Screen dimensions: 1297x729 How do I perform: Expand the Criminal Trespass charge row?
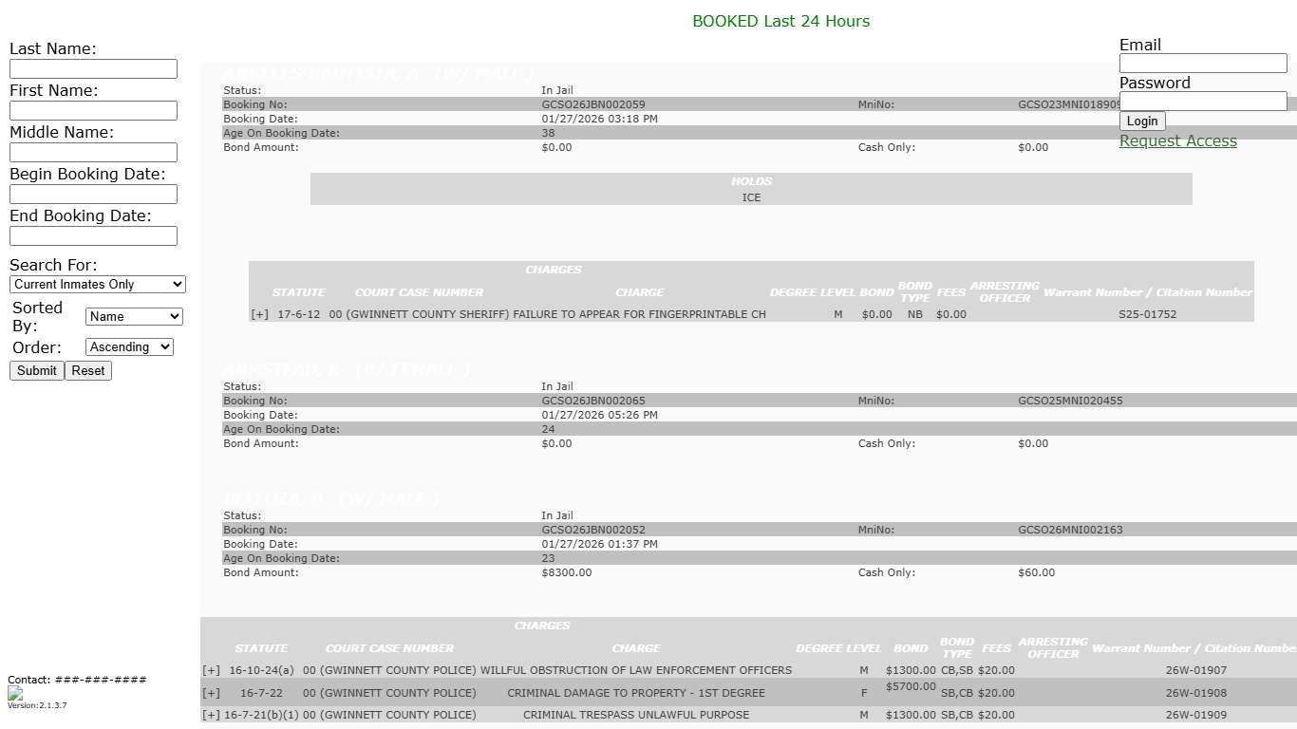[211, 715]
